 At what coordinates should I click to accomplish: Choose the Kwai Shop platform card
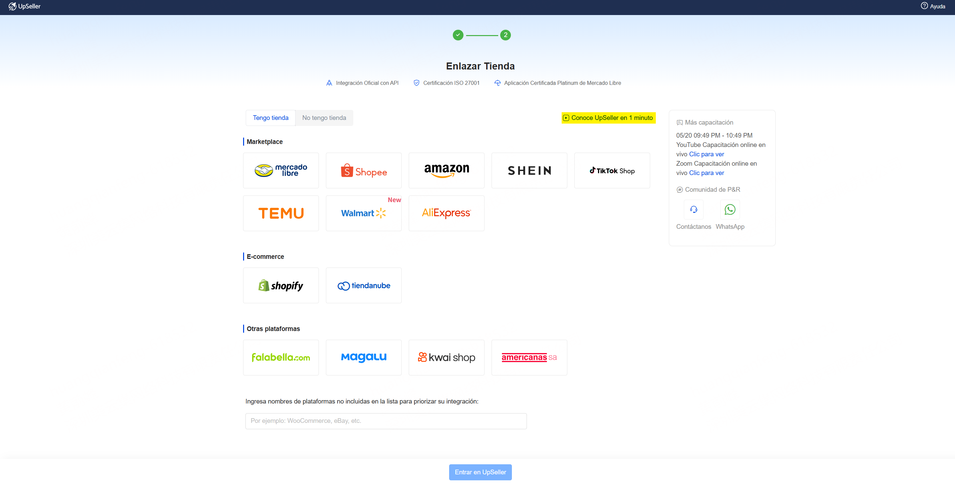(446, 358)
